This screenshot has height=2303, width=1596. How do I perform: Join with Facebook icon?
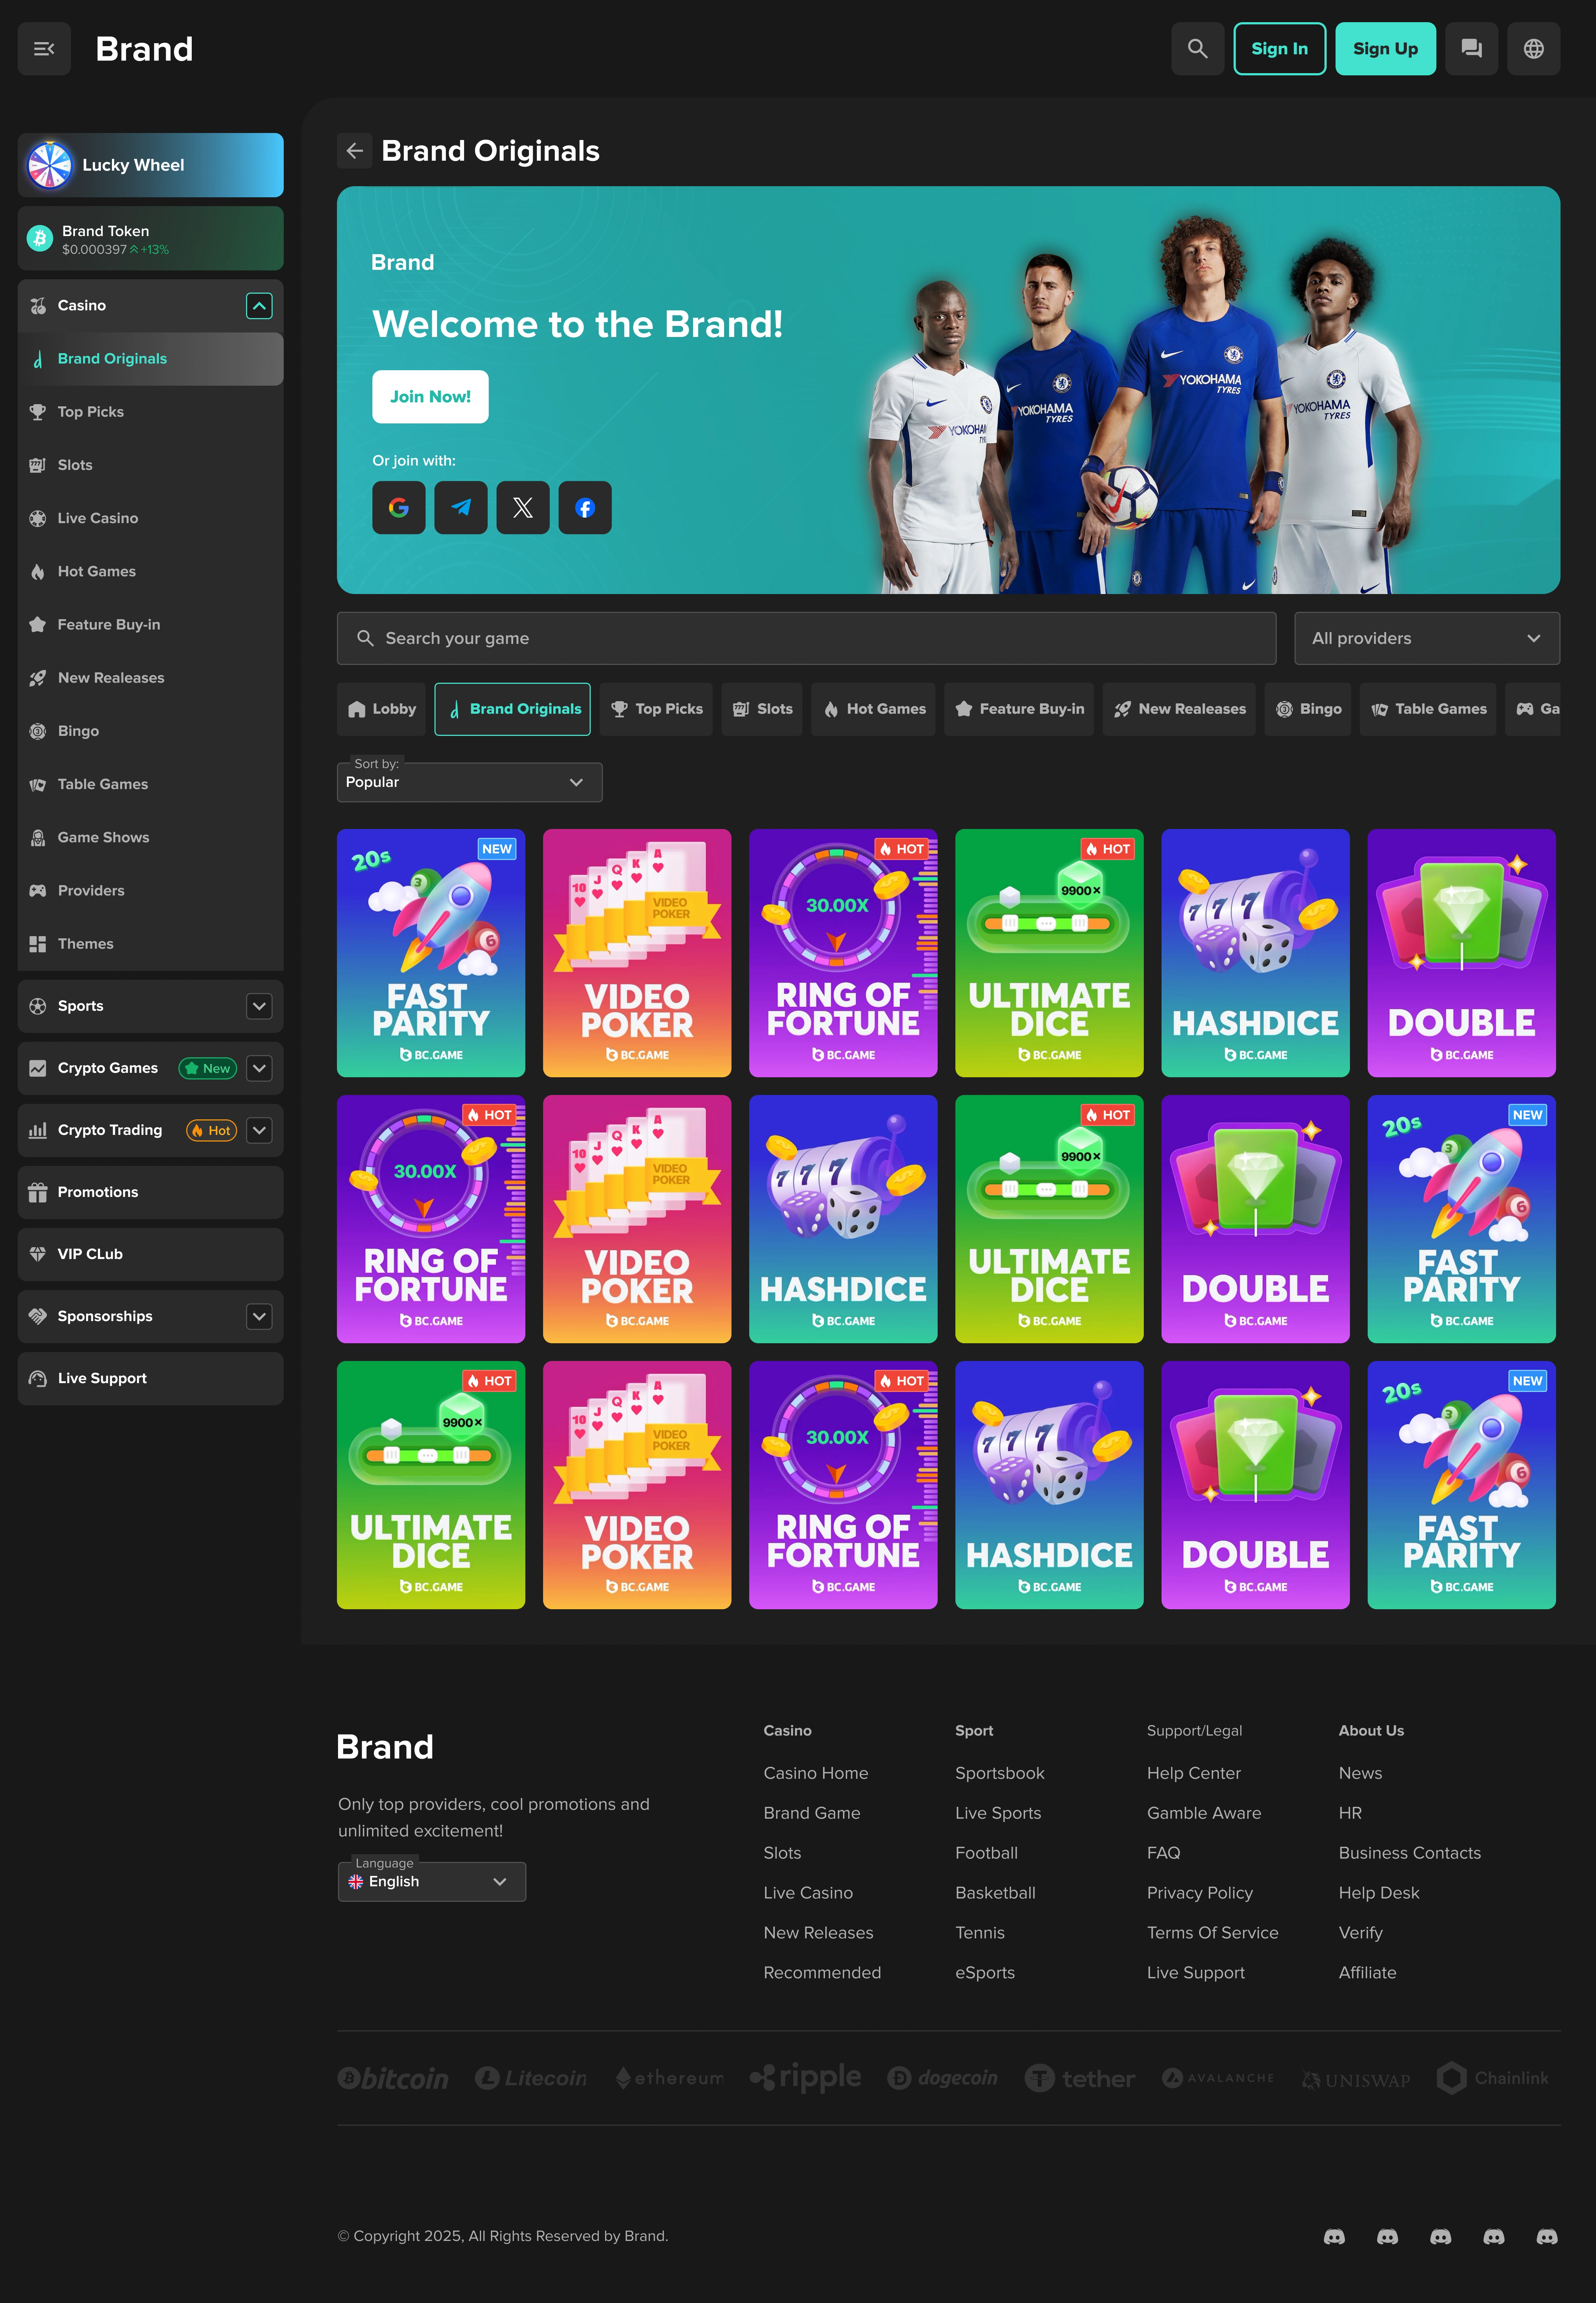pyautogui.click(x=584, y=508)
